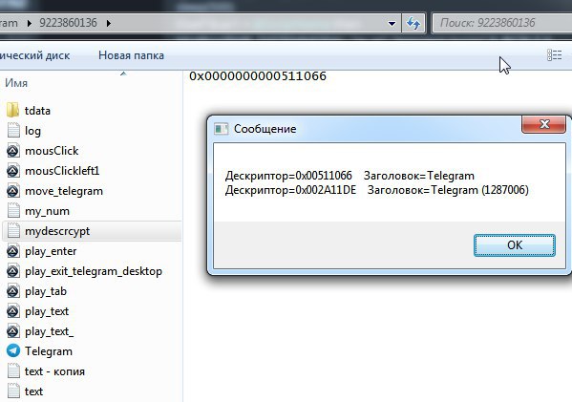Viewport: 572px width, 402px height.
Task: Select the play_text file name
Action: coord(47,311)
